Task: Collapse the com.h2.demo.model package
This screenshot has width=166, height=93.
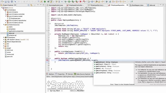Action: (x=6, y=16)
